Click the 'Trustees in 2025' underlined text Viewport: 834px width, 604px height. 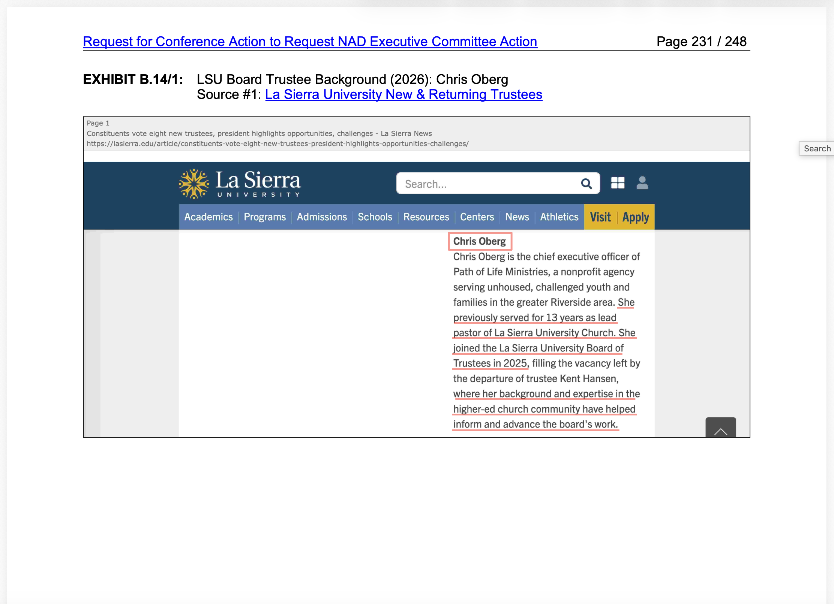[490, 363]
